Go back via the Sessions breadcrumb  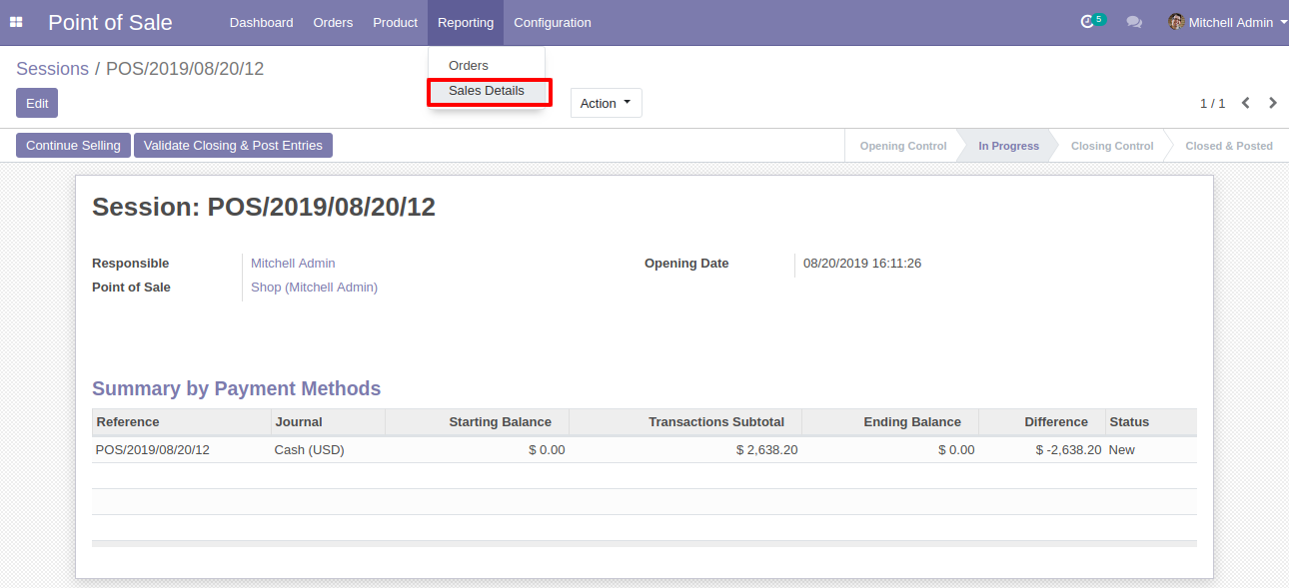click(53, 69)
